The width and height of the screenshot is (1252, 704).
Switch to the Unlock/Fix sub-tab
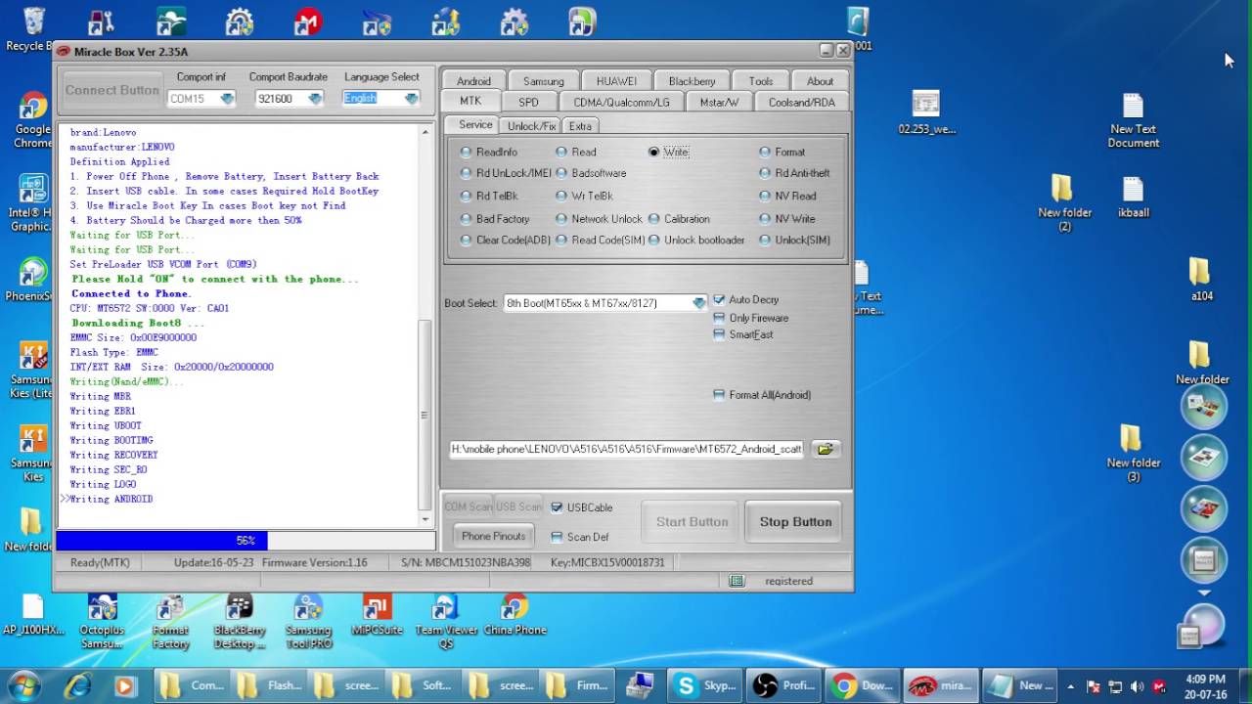(x=531, y=126)
